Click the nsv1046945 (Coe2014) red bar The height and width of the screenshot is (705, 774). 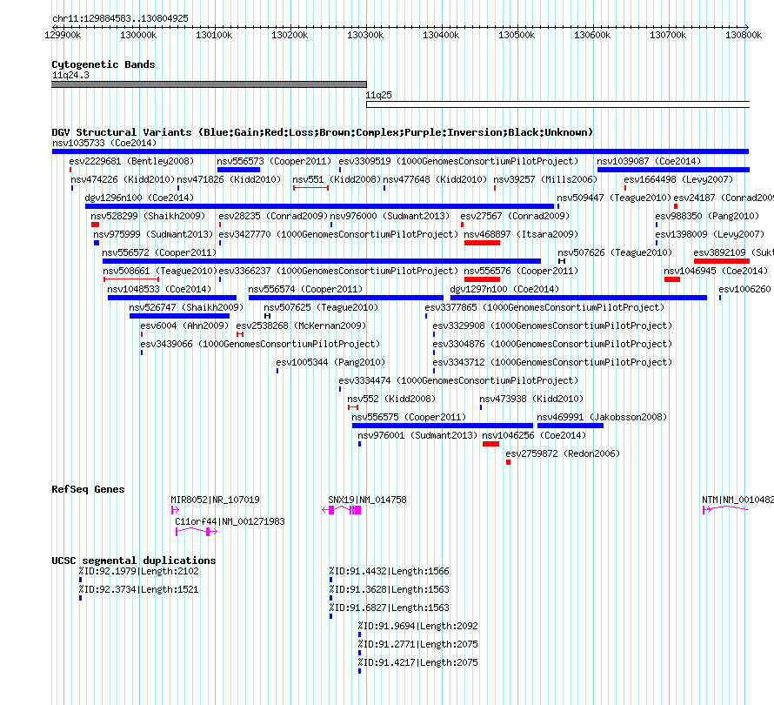click(x=672, y=279)
